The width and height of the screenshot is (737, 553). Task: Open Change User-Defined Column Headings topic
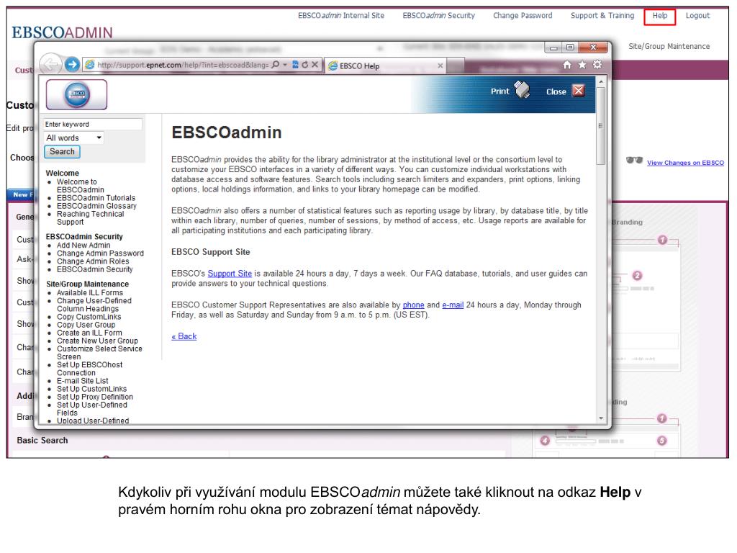94,305
